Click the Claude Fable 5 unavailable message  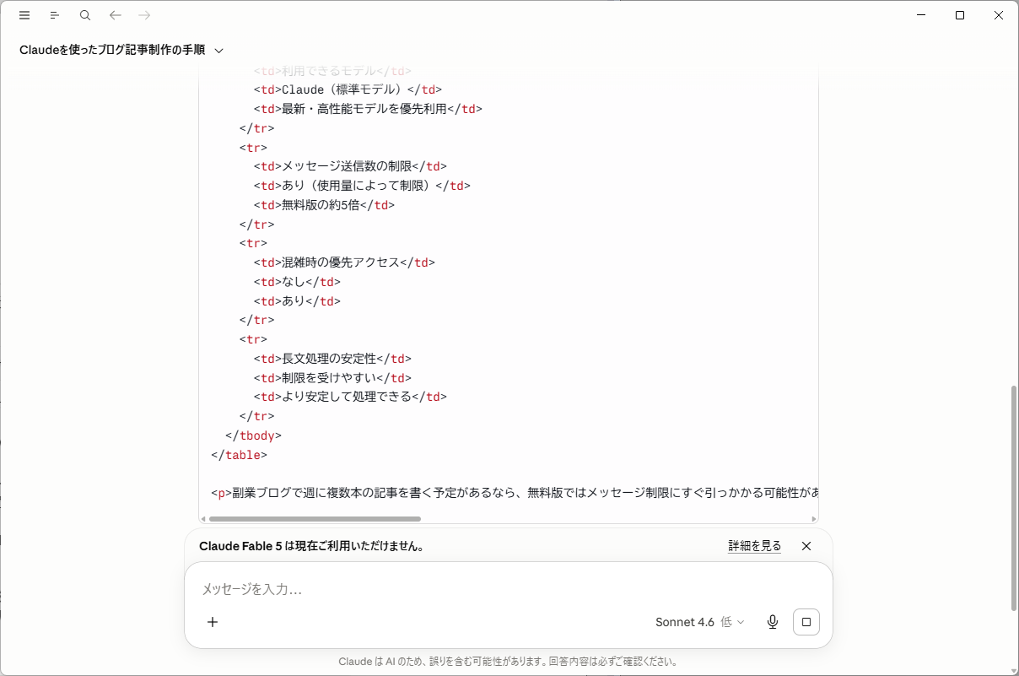tap(311, 546)
